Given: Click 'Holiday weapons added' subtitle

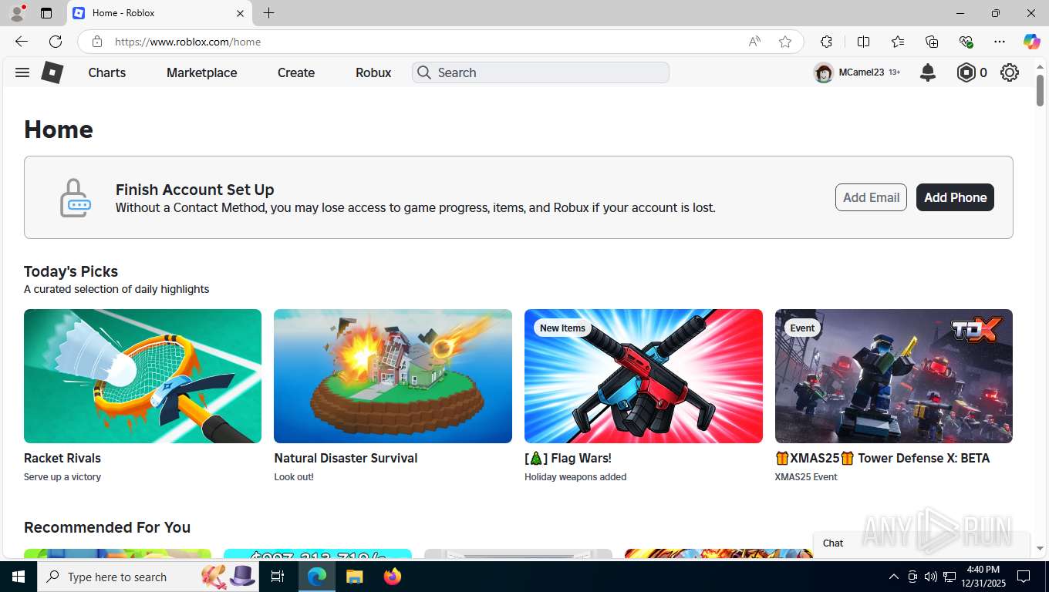Looking at the screenshot, I should click(575, 477).
